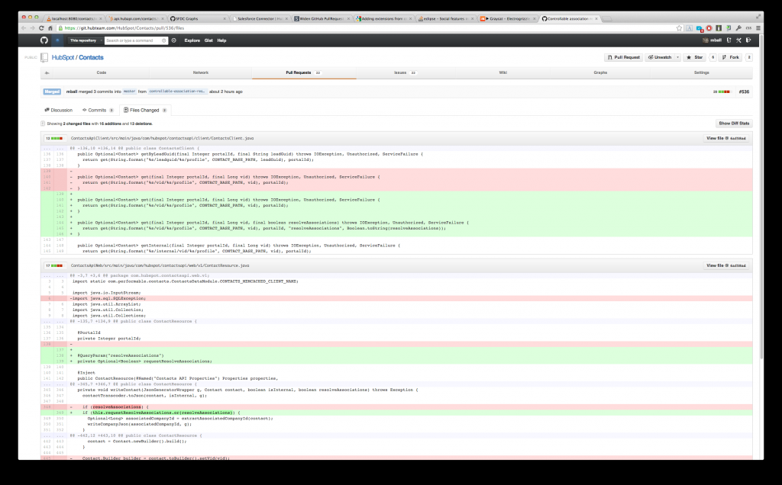The height and width of the screenshot is (485, 782).
Task: Click the search help question mark icon
Action: pyautogui.click(x=164, y=40)
